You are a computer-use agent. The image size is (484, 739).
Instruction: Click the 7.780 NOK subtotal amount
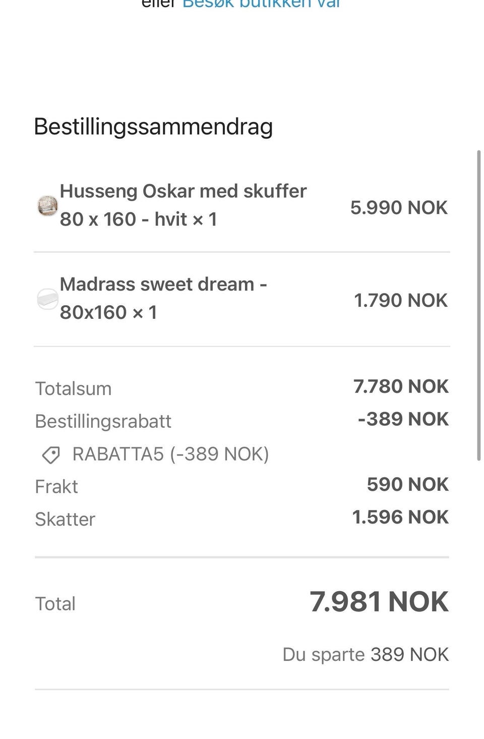[x=401, y=386]
